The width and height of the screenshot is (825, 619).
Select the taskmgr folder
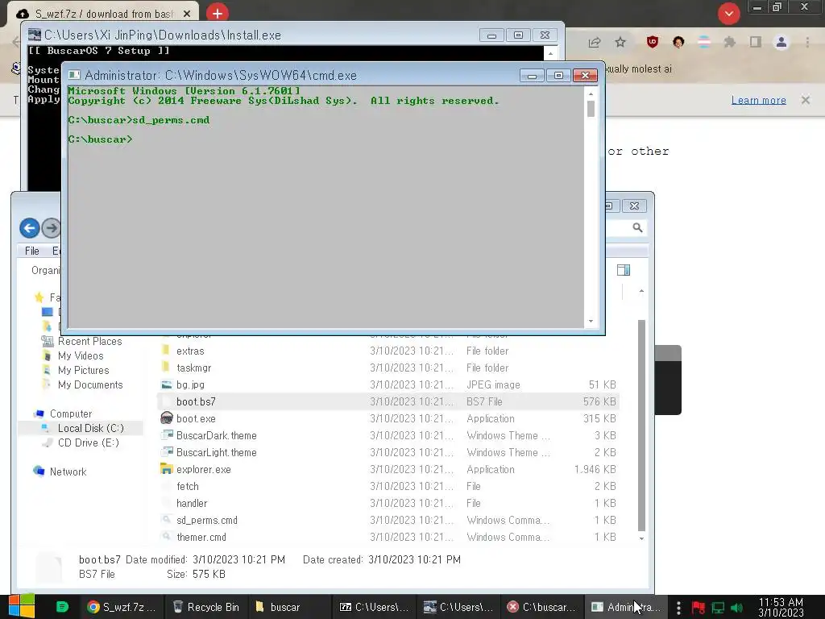click(x=193, y=368)
